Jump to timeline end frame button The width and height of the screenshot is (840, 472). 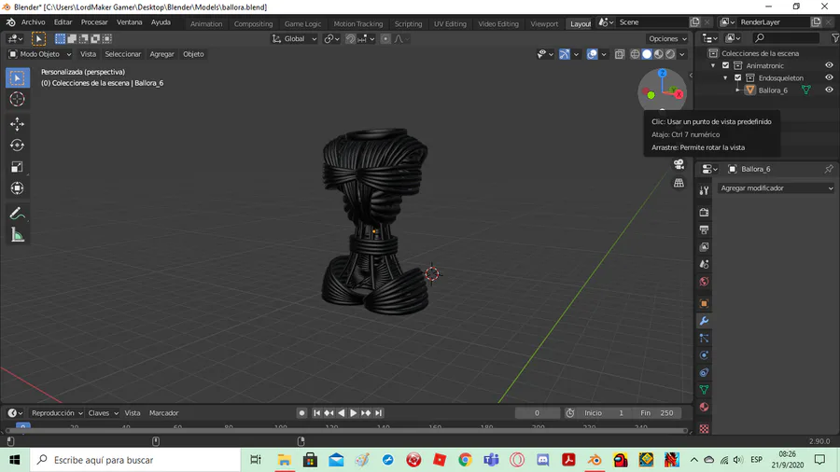pyautogui.click(x=379, y=413)
